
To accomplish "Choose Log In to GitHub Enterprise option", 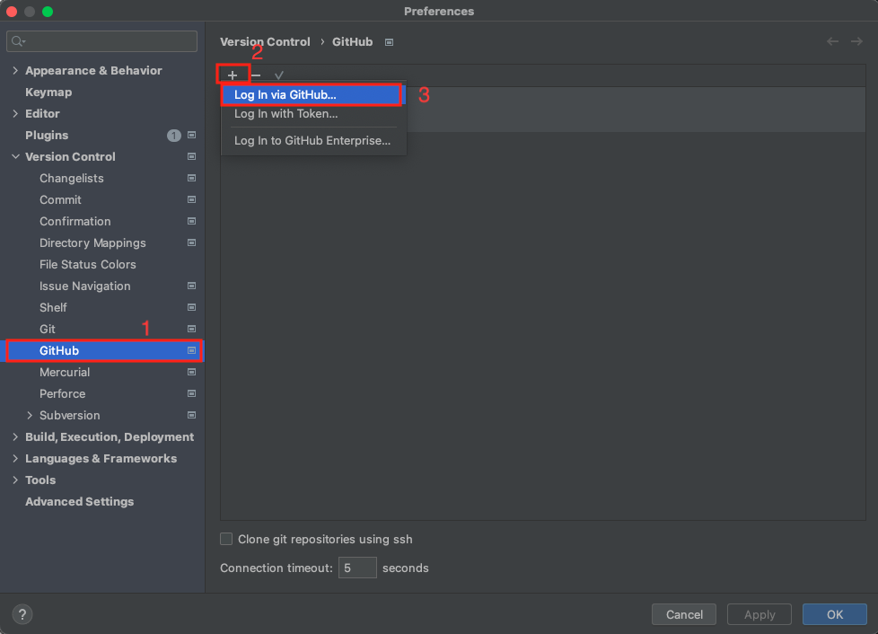I will 312,141.
